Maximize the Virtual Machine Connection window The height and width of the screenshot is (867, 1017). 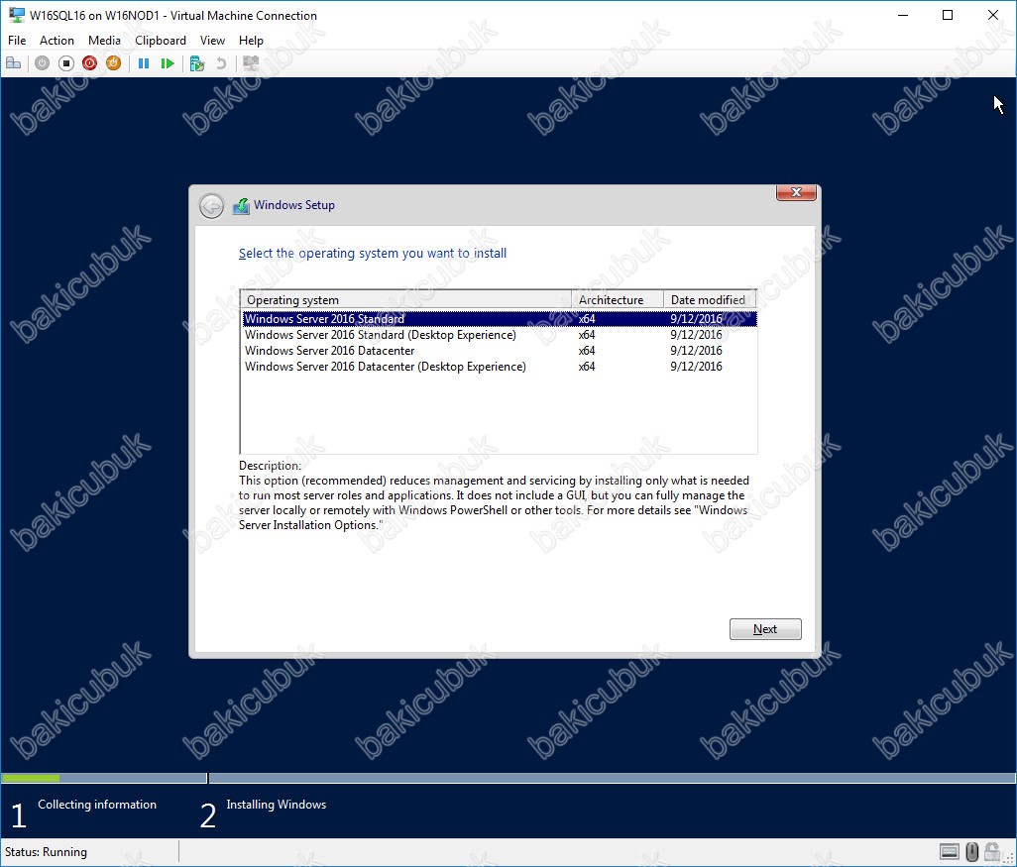point(948,15)
